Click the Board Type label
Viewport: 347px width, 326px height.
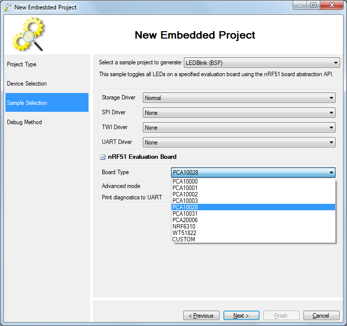click(x=115, y=172)
